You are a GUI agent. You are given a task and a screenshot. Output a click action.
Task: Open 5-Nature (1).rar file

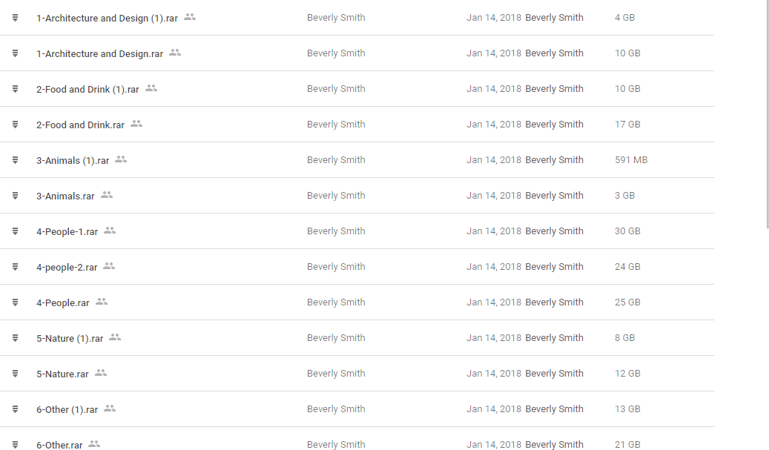click(x=70, y=338)
